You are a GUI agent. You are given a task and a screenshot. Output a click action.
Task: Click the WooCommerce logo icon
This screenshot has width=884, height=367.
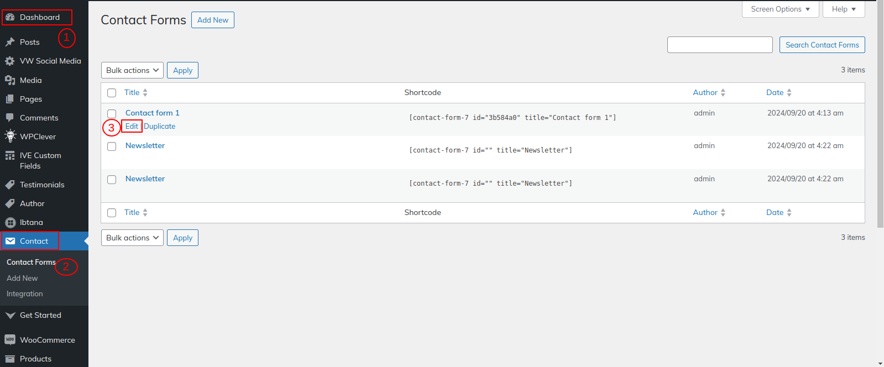[10, 340]
